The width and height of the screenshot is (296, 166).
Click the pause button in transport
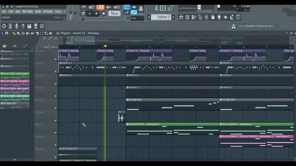click(x=90, y=13)
